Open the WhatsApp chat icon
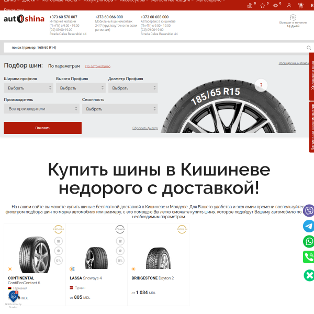 coord(309,241)
